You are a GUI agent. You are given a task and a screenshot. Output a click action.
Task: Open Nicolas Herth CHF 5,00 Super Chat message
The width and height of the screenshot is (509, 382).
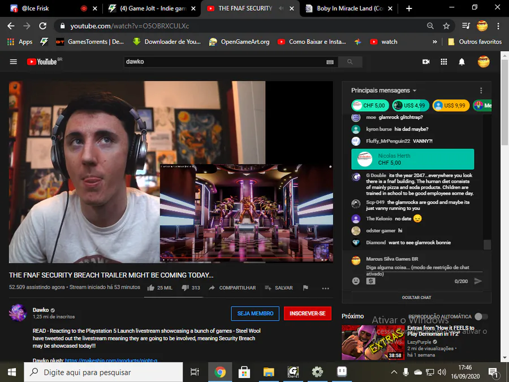coord(413,159)
